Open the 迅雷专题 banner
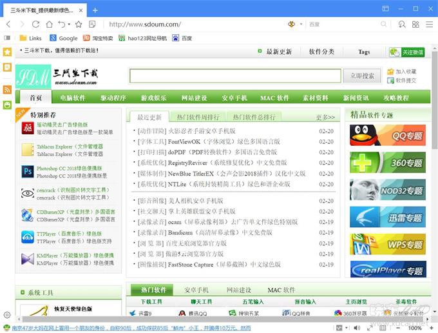 click(x=388, y=217)
